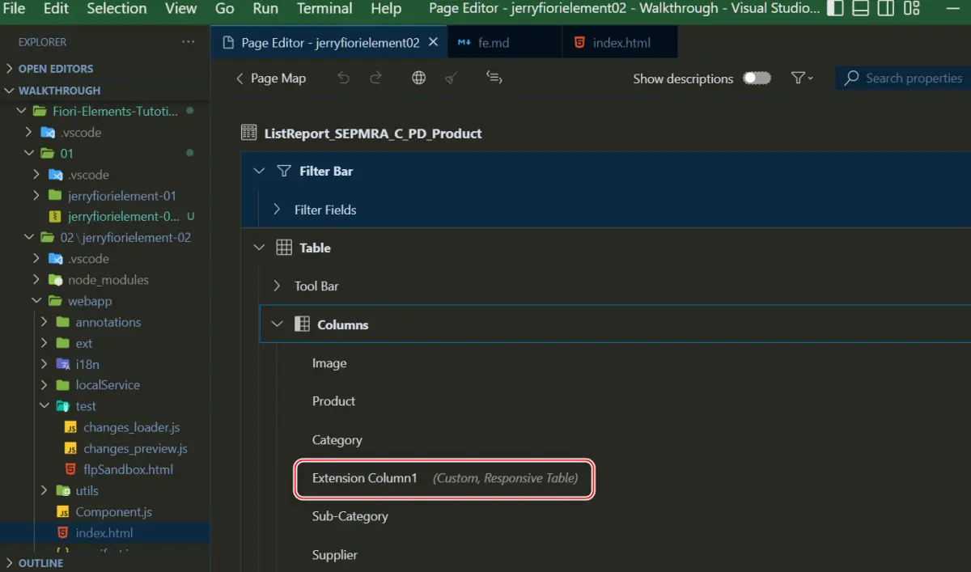The image size is (971, 572).
Task: Click the folder icon beside node_modules
Action: click(55, 280)
